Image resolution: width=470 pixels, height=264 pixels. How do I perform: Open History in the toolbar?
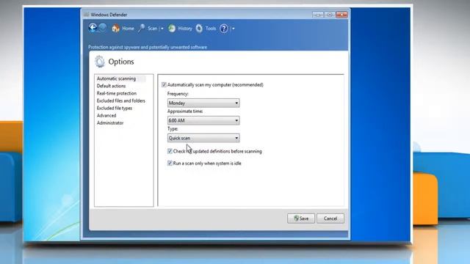point(185,29)
